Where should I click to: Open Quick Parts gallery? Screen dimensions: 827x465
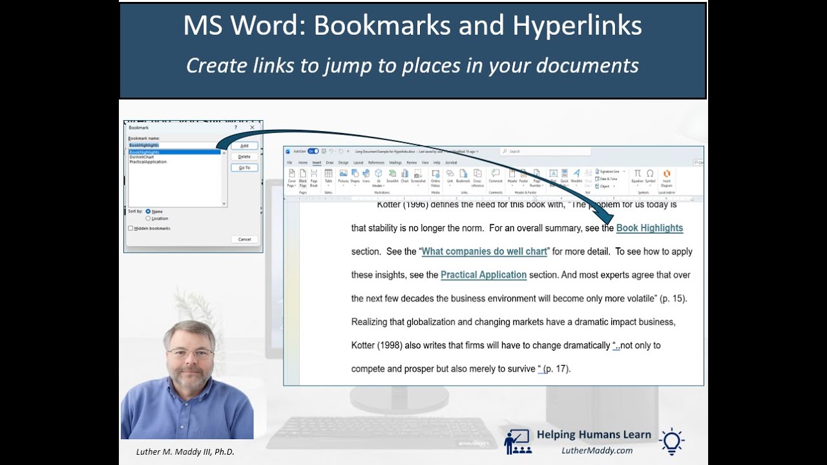pos(565,178)
